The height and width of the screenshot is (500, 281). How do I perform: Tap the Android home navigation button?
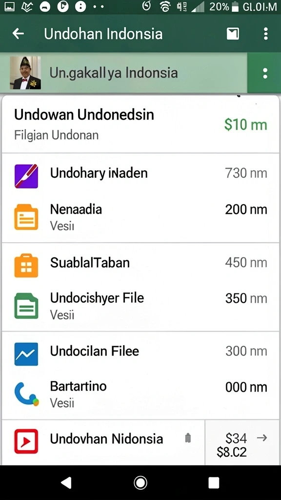140,483
